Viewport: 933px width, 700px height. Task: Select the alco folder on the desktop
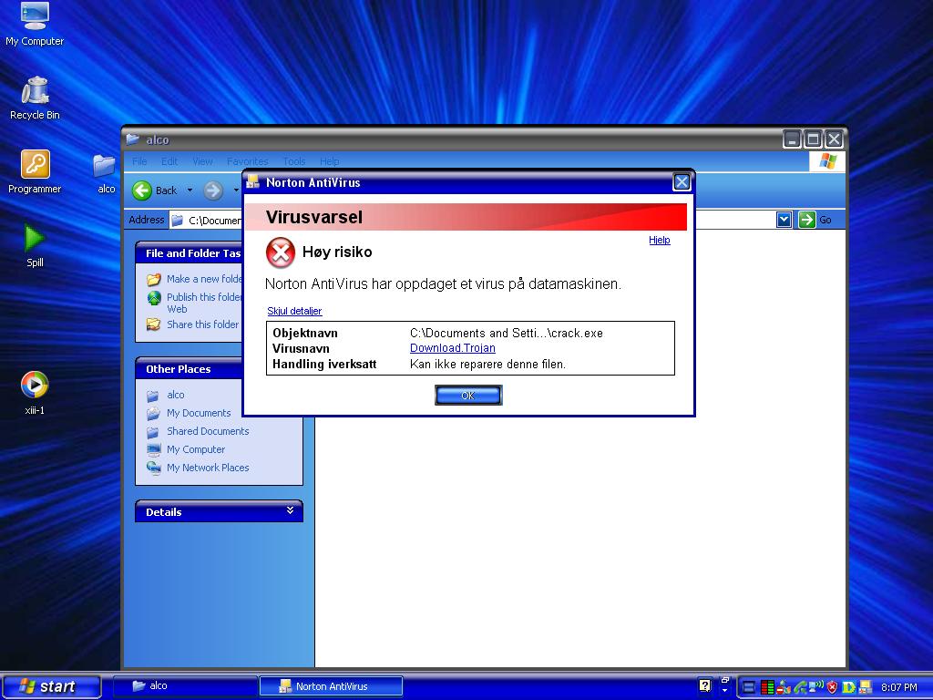pyautogui.click(x=106, y=173)
